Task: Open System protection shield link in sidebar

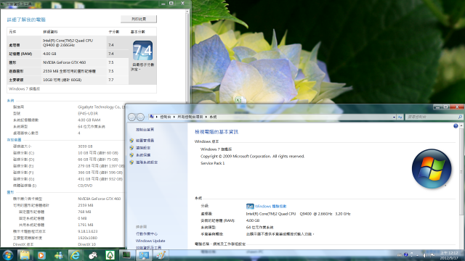Action: point(143,155)
